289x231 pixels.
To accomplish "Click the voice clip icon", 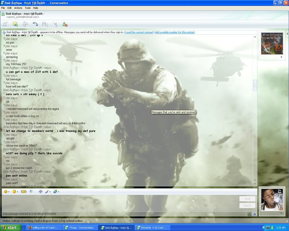I will (31, 192).
